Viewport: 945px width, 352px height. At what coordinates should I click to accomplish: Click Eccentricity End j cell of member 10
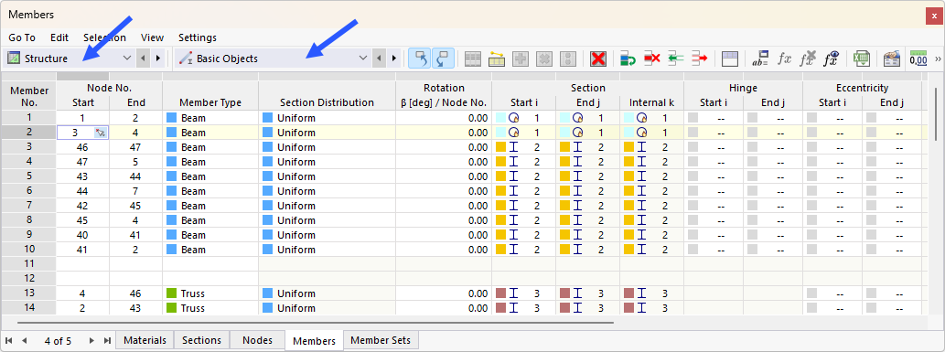pyautogui.click(x=892, y=250)
